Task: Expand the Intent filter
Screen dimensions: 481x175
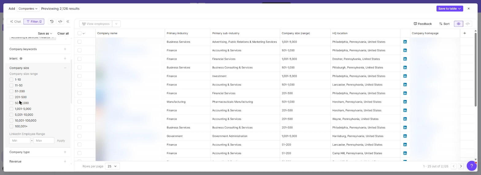Action: [65, 58]
